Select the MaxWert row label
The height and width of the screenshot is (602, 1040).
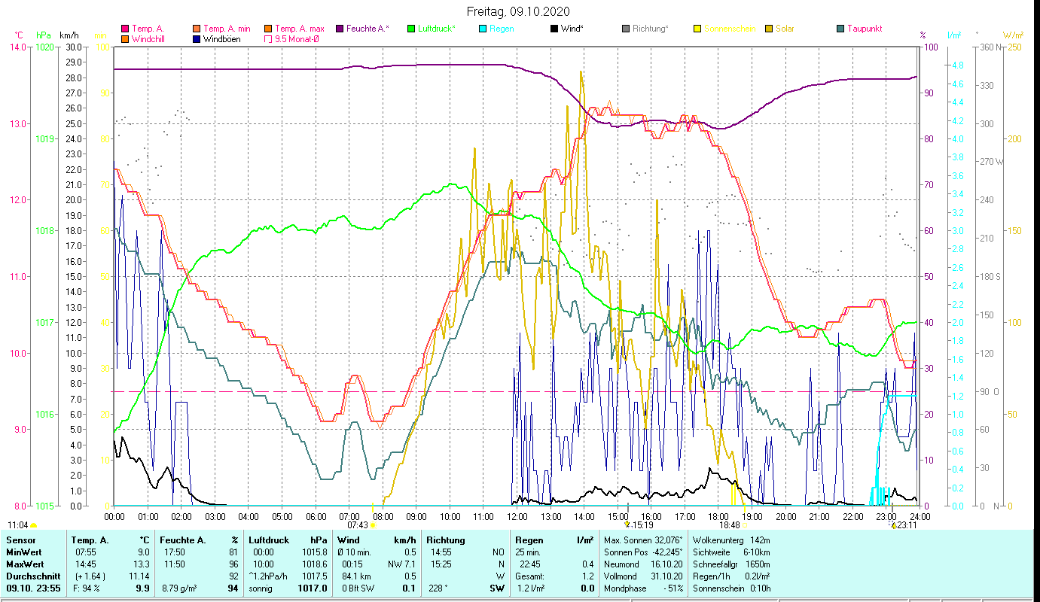coord(24,564)
